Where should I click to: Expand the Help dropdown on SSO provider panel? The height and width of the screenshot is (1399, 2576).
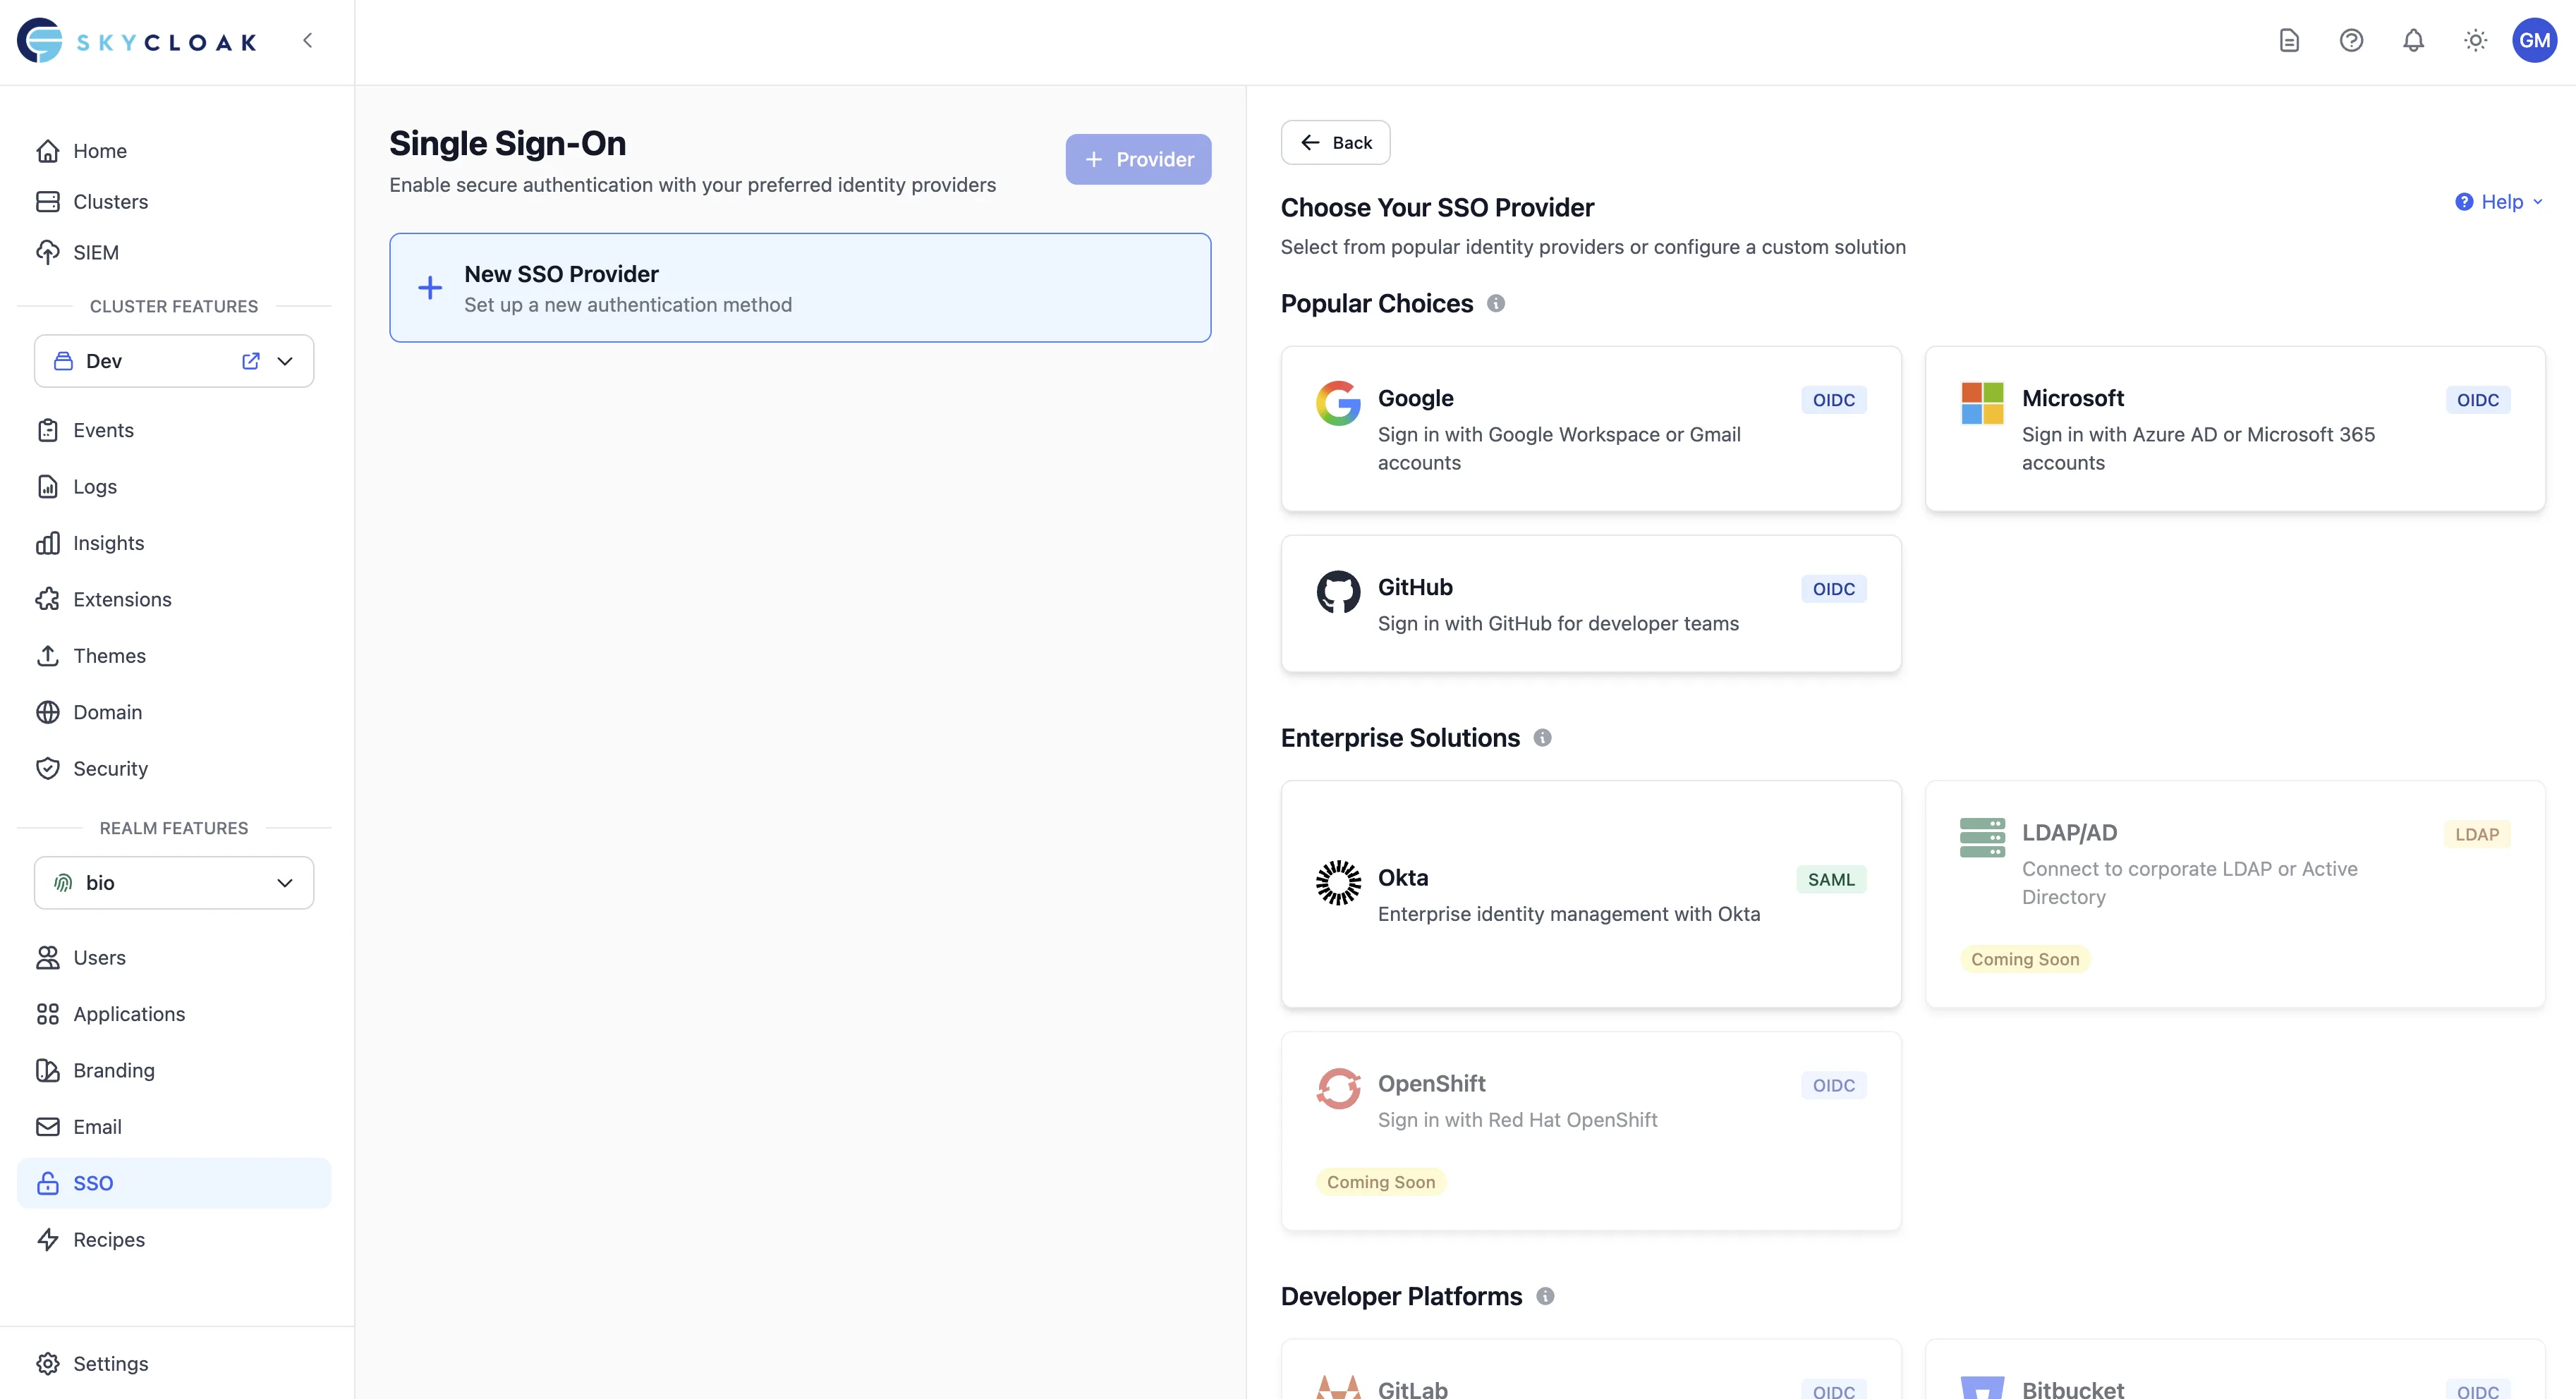pyautogui.click(x=2498, y=202)
